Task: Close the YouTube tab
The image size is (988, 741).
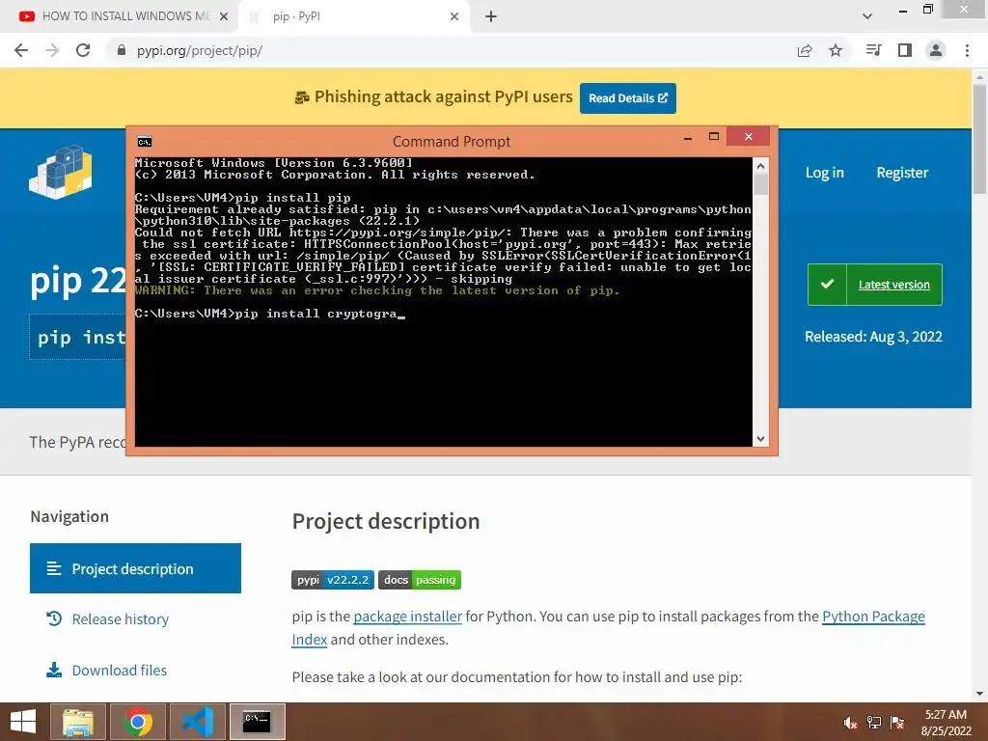Action: click(224, 16)
